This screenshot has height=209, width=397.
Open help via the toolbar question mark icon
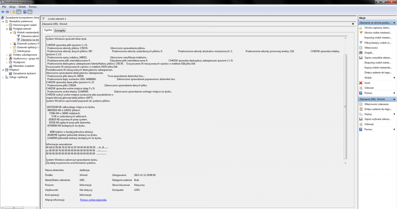coord(25,12)
